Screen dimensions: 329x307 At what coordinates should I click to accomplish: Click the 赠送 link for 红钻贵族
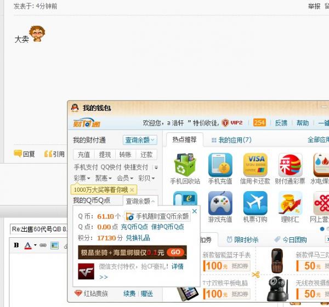146,294
